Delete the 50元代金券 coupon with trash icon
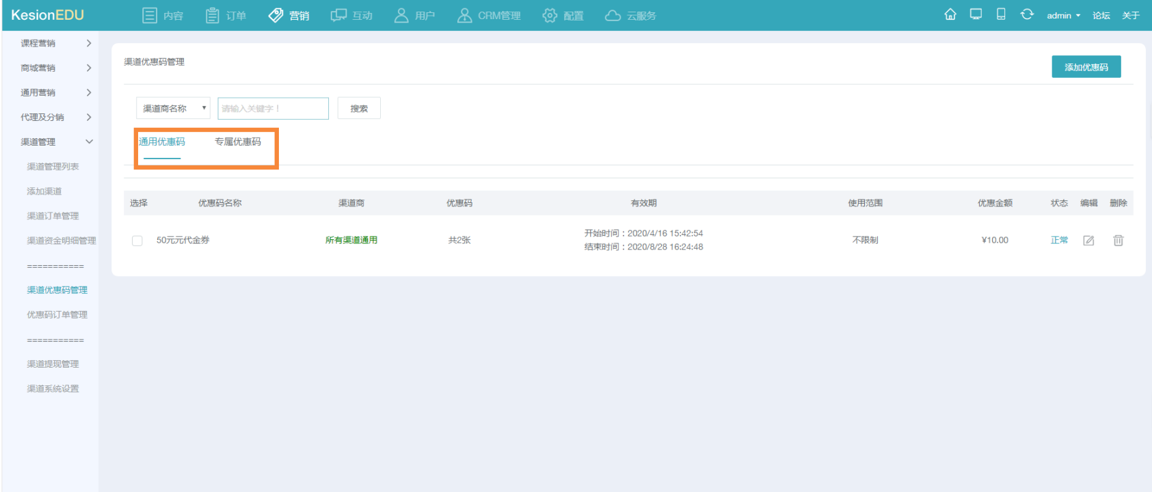 tap(1118, 241)
